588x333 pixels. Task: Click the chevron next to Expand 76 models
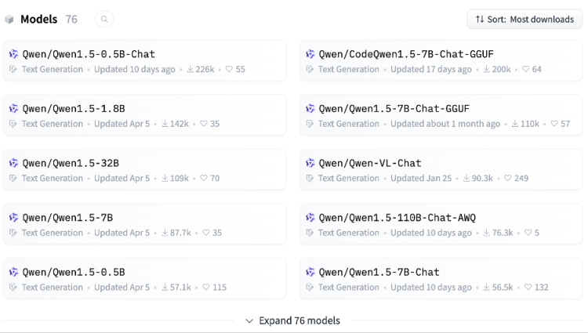[x=249, y=321]
